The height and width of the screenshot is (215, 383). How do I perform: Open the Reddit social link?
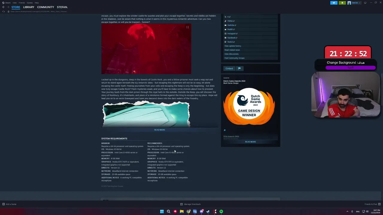click(230, 29)
